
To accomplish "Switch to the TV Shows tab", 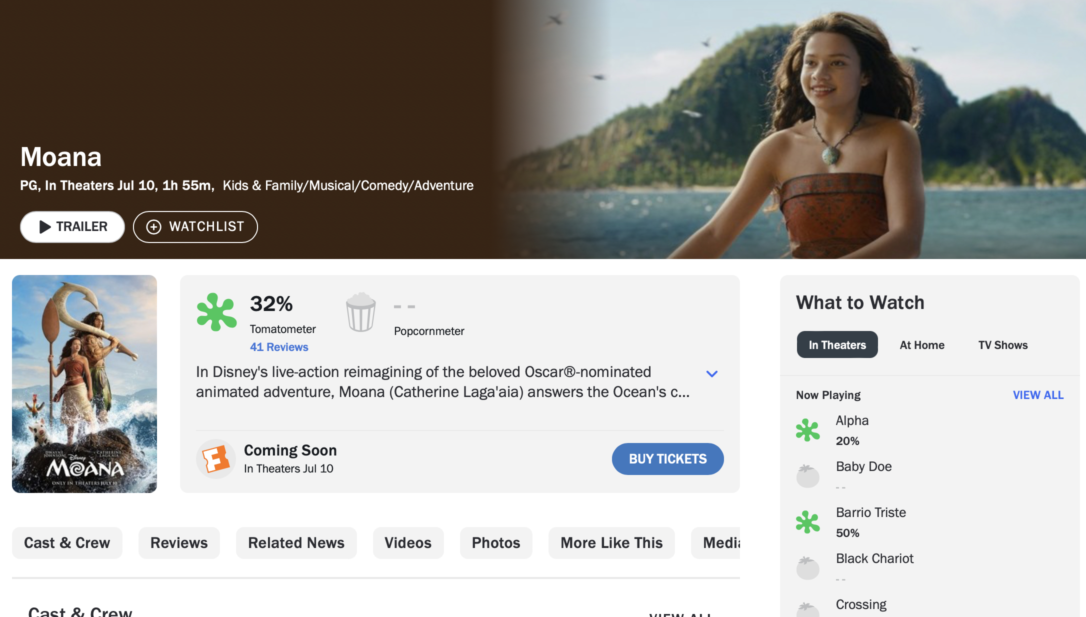I will point(1003,345).
